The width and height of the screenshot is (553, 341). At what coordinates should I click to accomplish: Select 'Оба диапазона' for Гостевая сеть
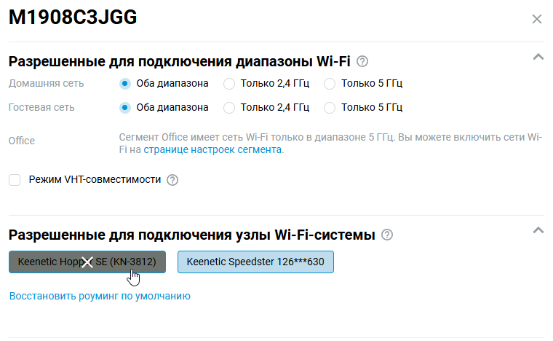point(125,108)
